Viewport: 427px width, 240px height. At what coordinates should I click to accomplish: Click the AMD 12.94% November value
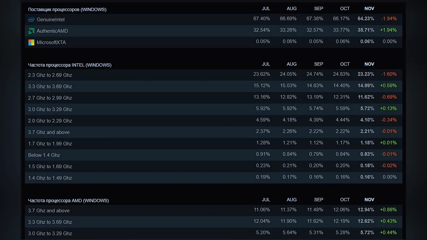click(366, 209)
